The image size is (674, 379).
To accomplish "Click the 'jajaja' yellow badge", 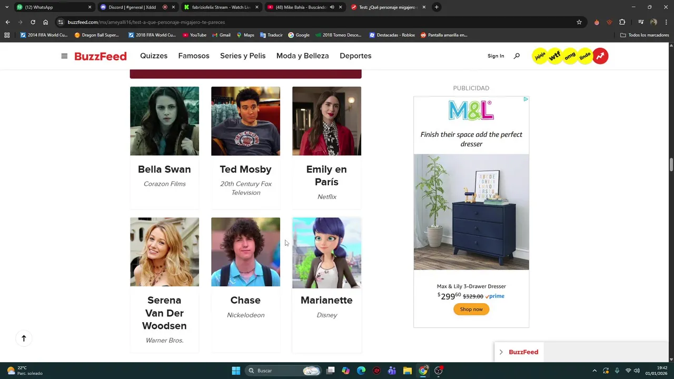I will pos(539,56).
